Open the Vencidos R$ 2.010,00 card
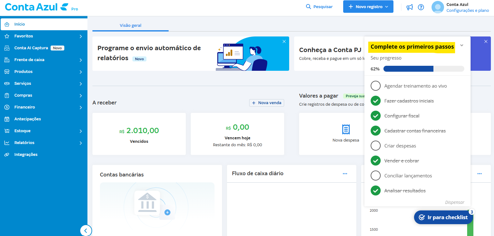This screenshot has height=236, width=494. [x=139, y=134]
